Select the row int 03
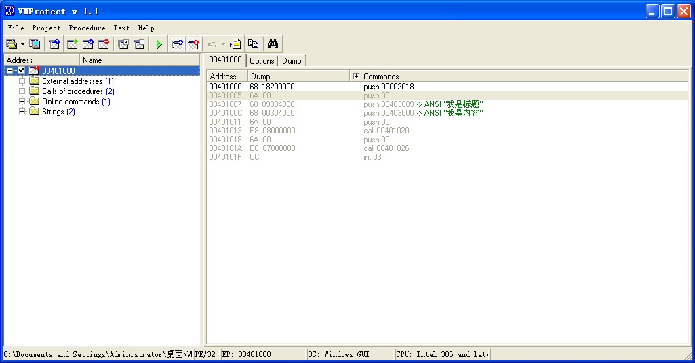The image size is (695, 363). pos(448,157)
